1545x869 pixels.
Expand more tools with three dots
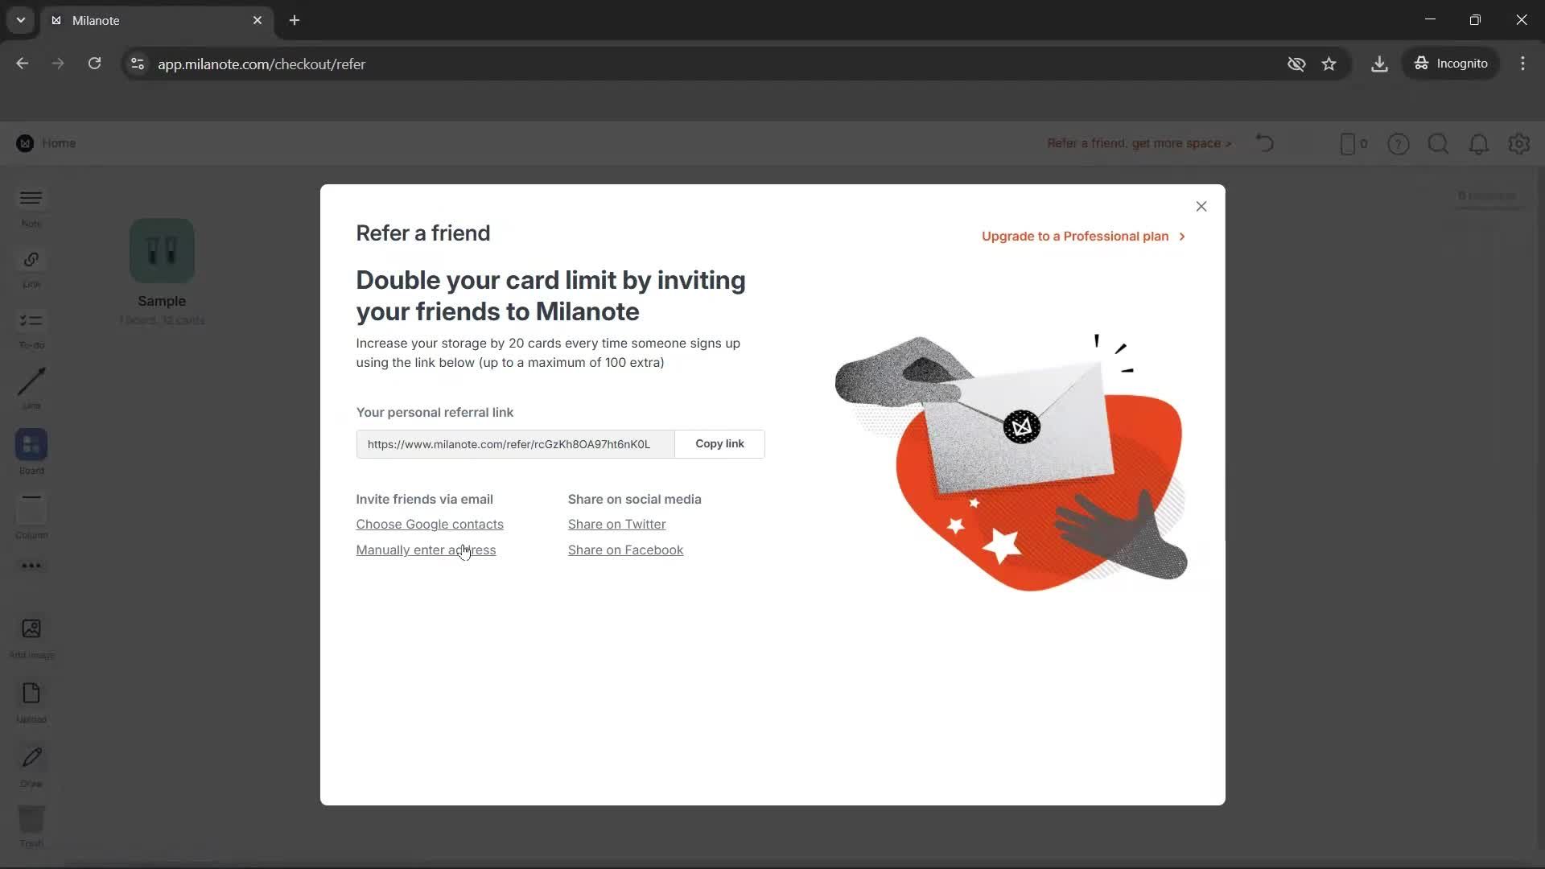tap(31, 566)
